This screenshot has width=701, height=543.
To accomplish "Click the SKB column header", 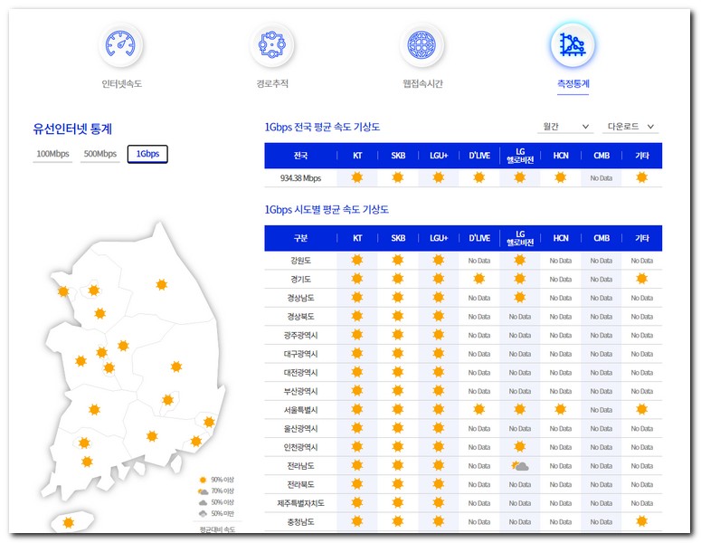I will 398,238.
